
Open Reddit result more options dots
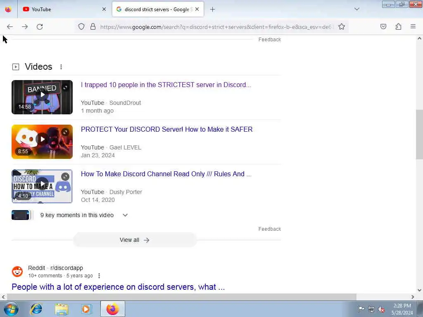pyautogui.click(x=99, y=276)
